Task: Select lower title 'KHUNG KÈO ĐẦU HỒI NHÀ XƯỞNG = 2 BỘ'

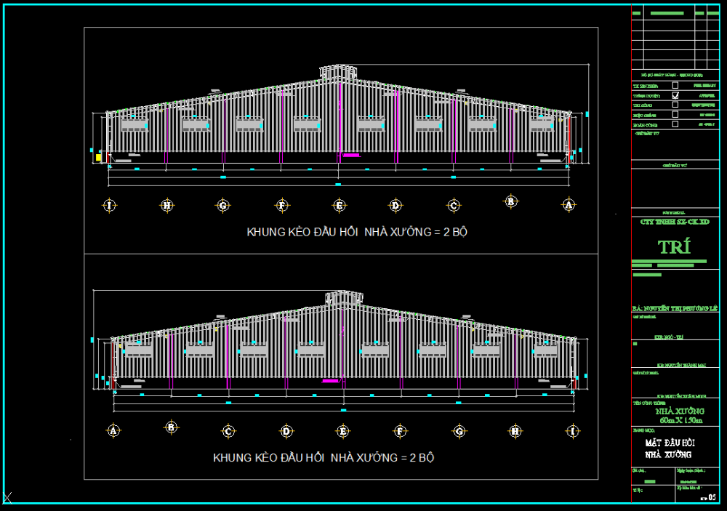Action: tap(324, 458)
